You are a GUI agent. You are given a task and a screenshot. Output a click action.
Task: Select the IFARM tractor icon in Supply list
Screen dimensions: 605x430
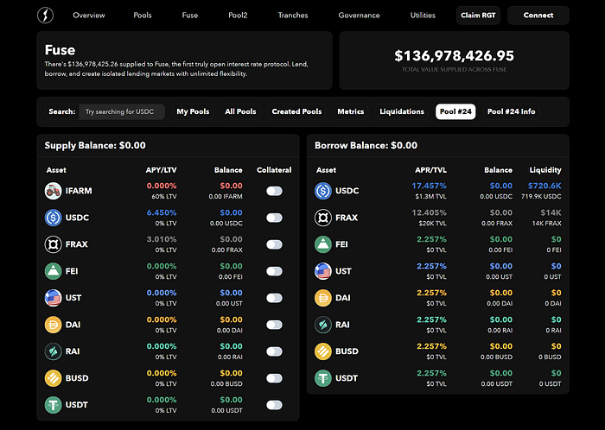[x=53, y=191]
